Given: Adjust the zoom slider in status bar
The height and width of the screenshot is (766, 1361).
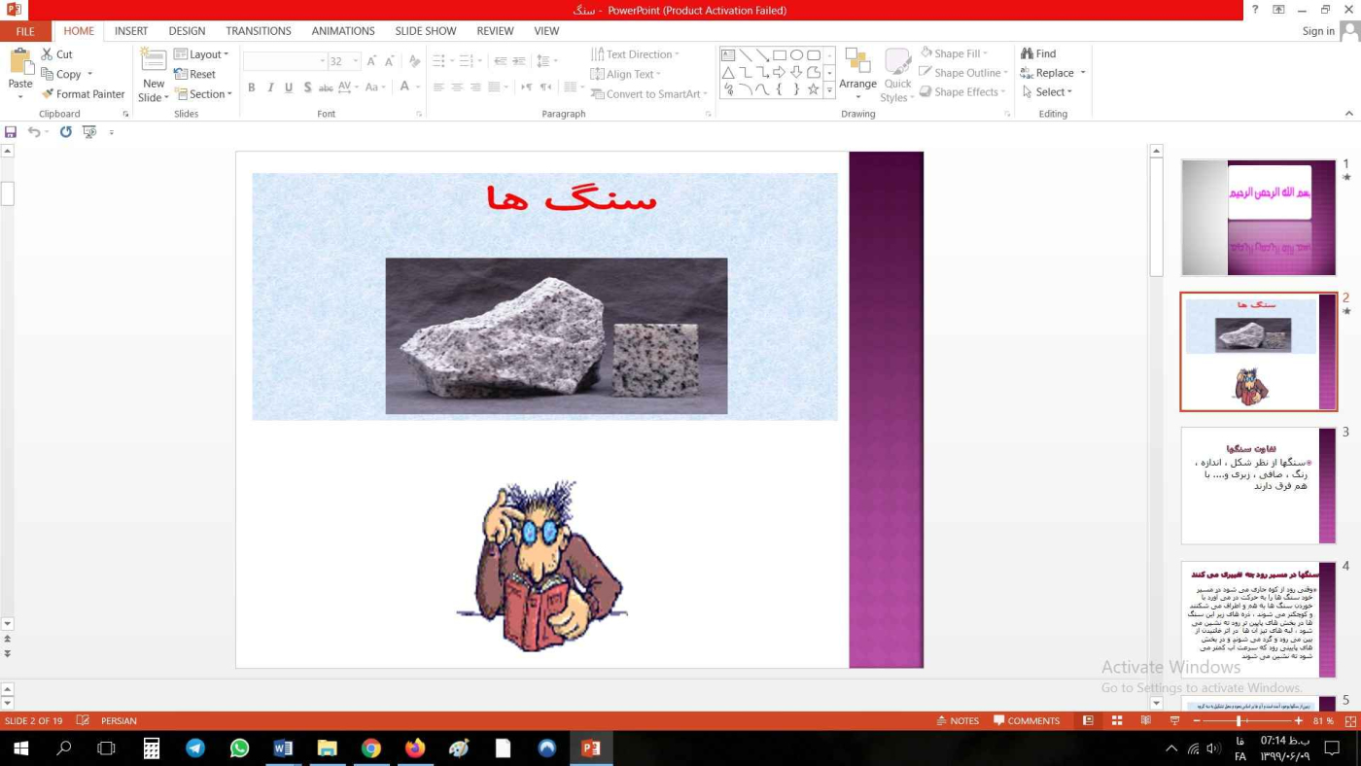Looking at the screenshot, I should (1239, 721).
